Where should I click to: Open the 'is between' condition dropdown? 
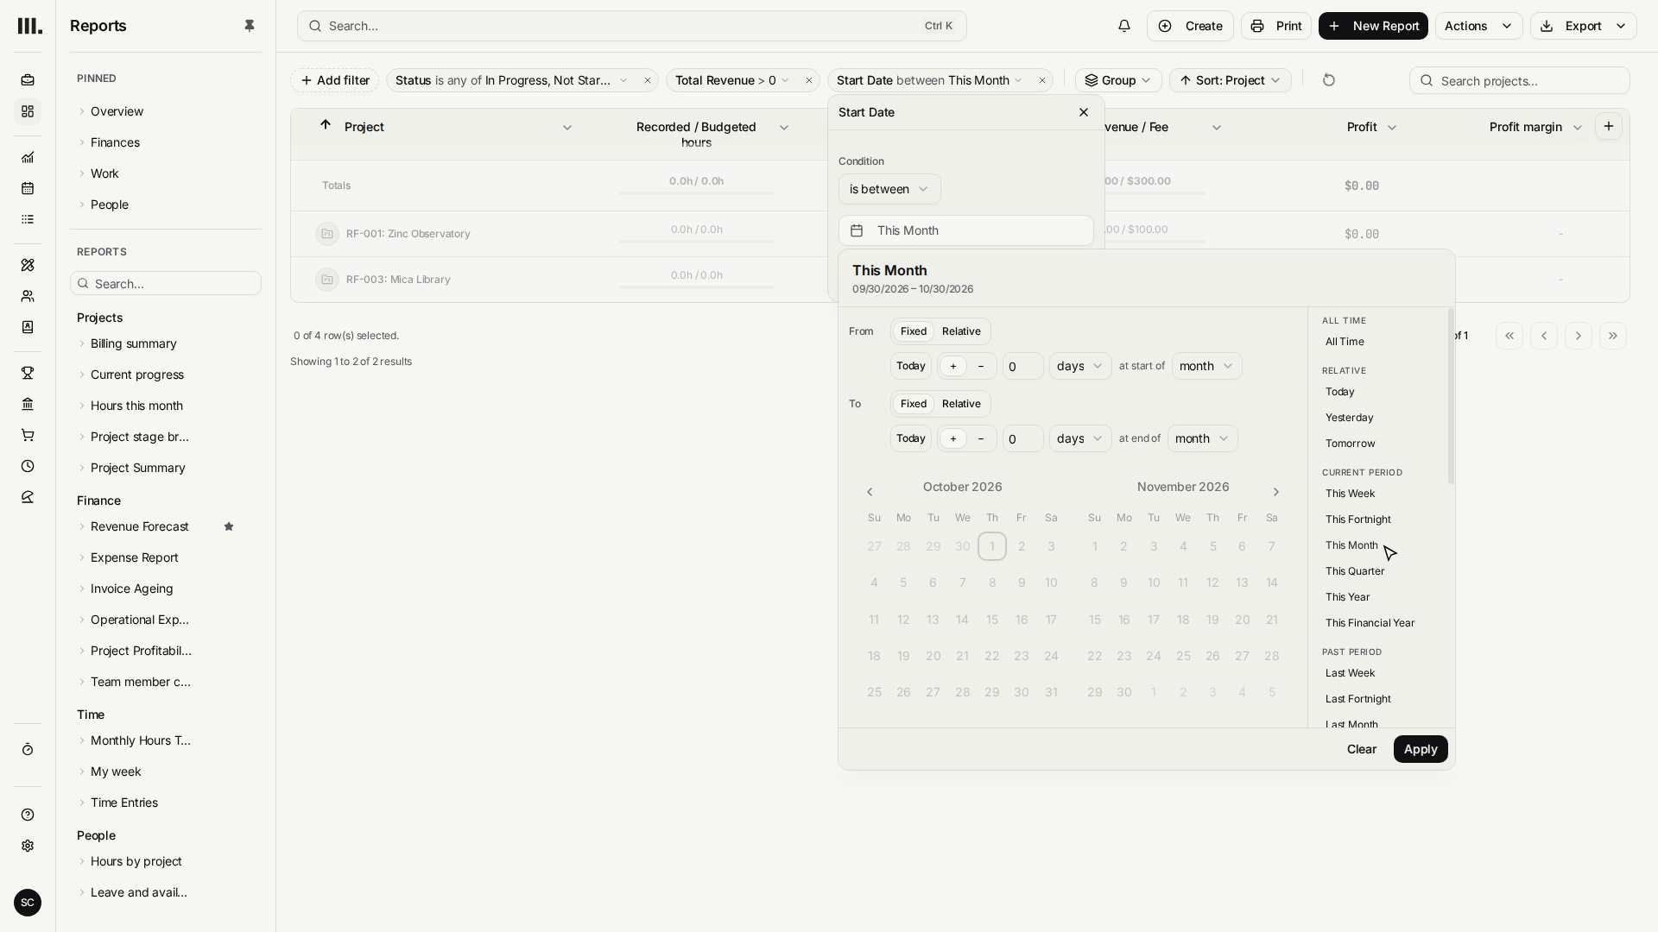click(889, 189)
